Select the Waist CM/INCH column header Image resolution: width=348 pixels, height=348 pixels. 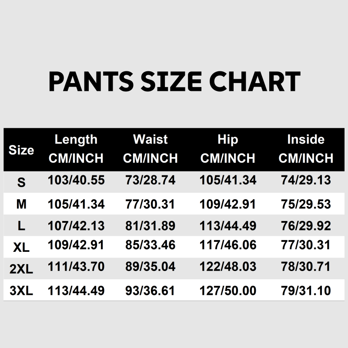150,149
